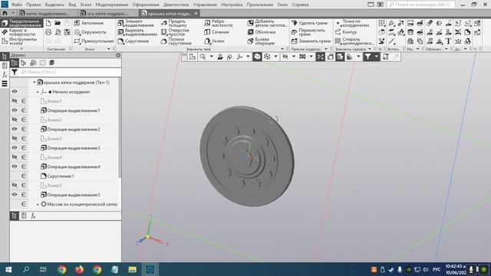
Task: Toggle visibility of Начало координат
Action: click(x=15, y=92)
